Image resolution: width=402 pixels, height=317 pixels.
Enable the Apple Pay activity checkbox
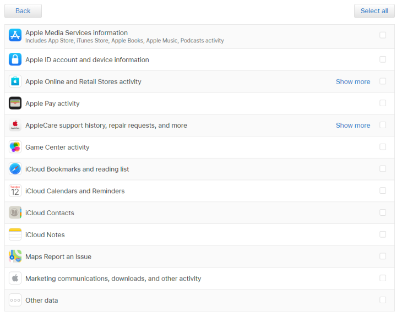coord(383,103)
